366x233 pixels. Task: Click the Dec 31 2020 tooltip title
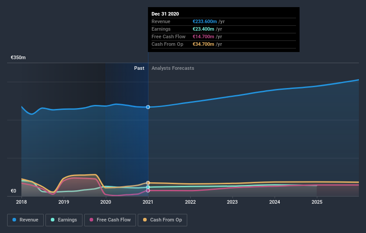[165, 14]
